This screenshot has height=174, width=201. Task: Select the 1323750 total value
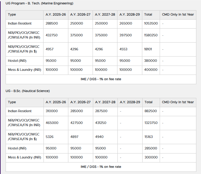tap(151, 123)
